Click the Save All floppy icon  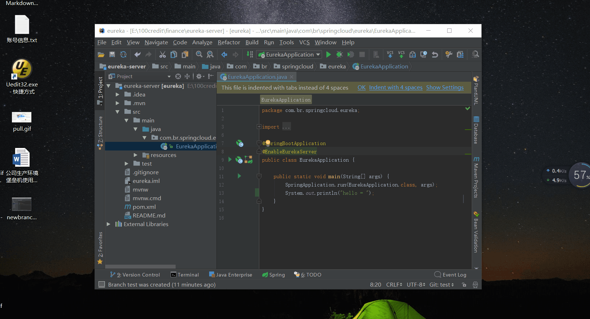[112, 54]
